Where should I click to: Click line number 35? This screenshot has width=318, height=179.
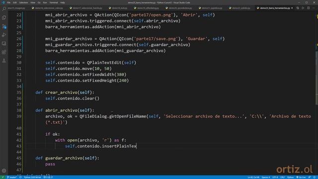19,92
